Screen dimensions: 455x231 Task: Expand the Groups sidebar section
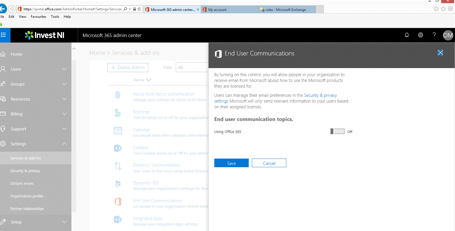64,84
